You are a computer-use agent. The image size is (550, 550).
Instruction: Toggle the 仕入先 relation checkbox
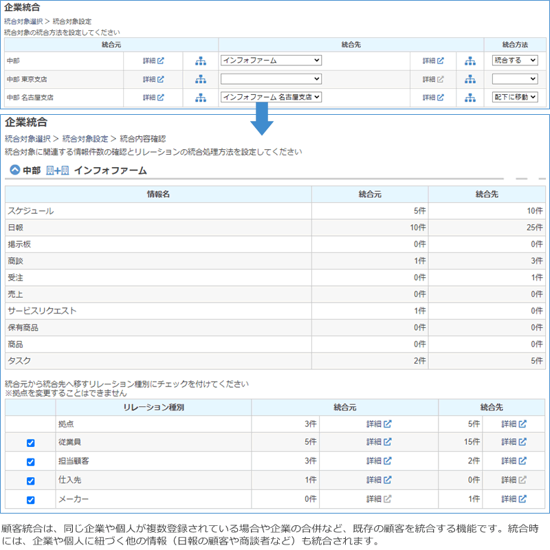click(x=30, y=481)
